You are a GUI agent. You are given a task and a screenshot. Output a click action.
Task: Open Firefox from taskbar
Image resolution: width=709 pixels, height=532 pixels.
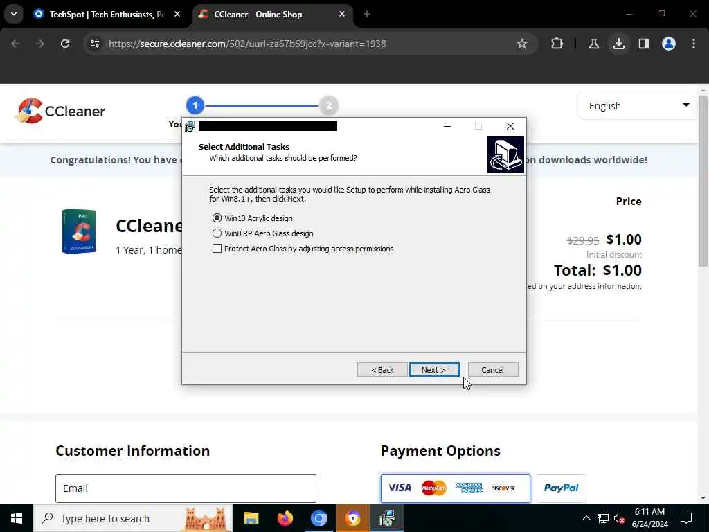tap(285, 518)
